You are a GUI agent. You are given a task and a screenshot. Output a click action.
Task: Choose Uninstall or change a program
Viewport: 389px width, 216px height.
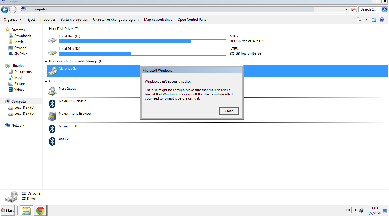coord(116,20)
